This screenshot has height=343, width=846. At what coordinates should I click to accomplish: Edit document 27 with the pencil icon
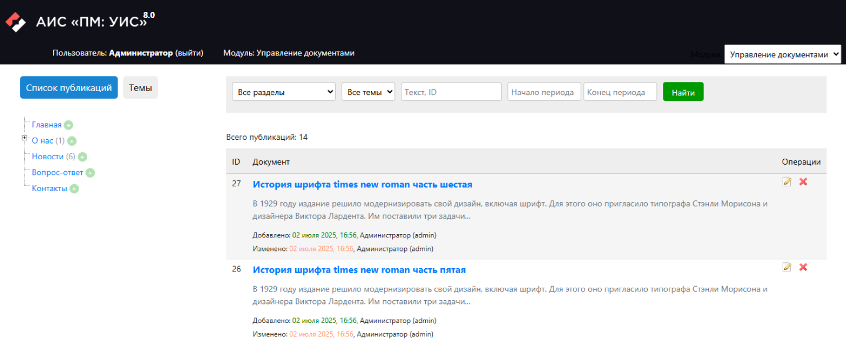[x=787, y=182]
